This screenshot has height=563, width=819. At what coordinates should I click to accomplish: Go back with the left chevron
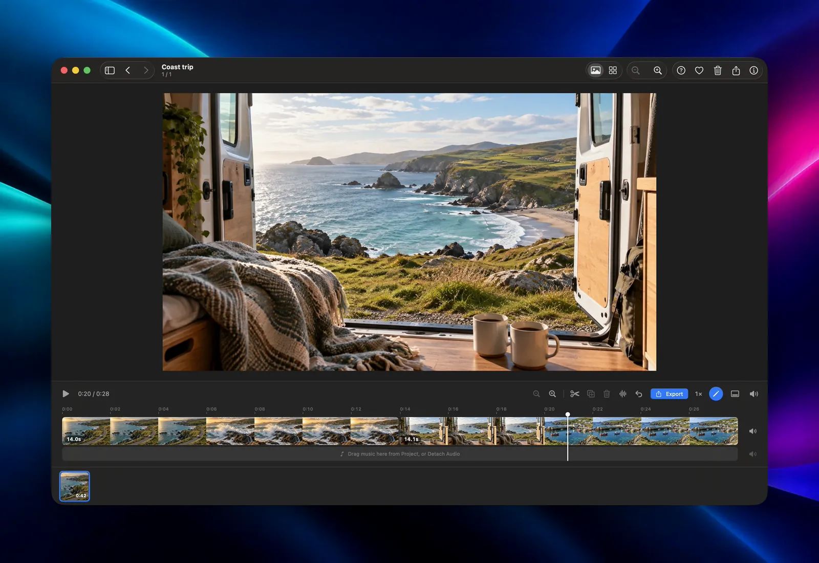pos(128,71)
